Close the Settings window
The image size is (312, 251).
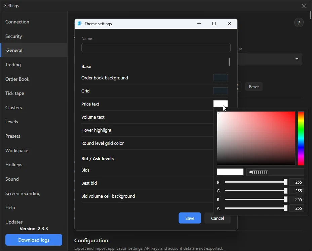pyautogui.click(x=304, y=6)
